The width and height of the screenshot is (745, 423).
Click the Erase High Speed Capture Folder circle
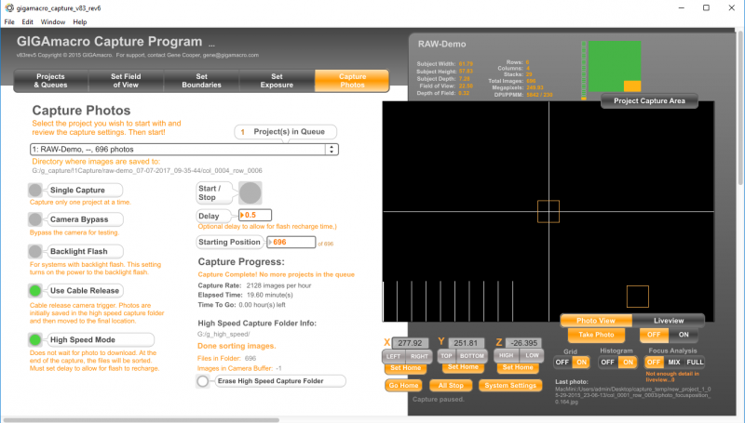click(x=203, y=381)
